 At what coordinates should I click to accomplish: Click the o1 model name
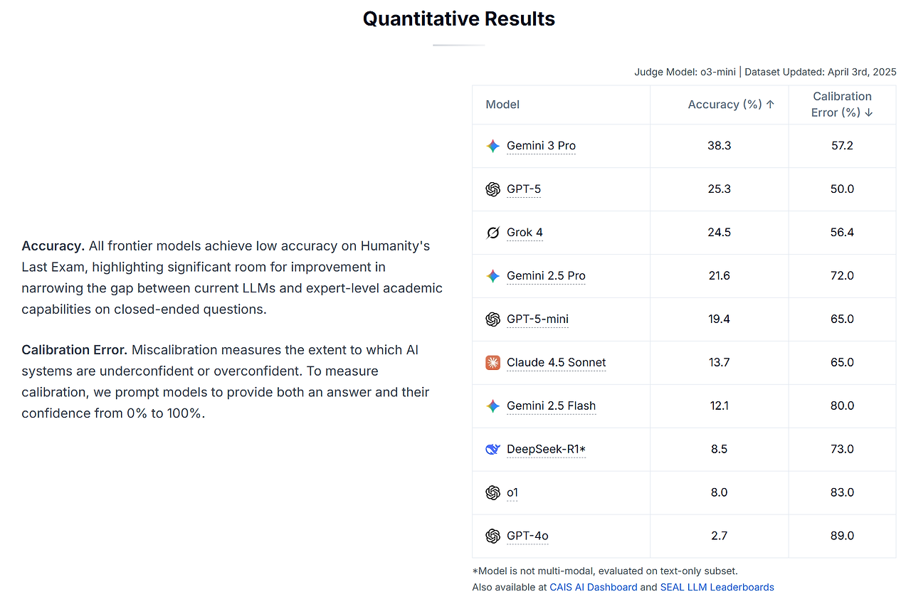tap(512, 492)
